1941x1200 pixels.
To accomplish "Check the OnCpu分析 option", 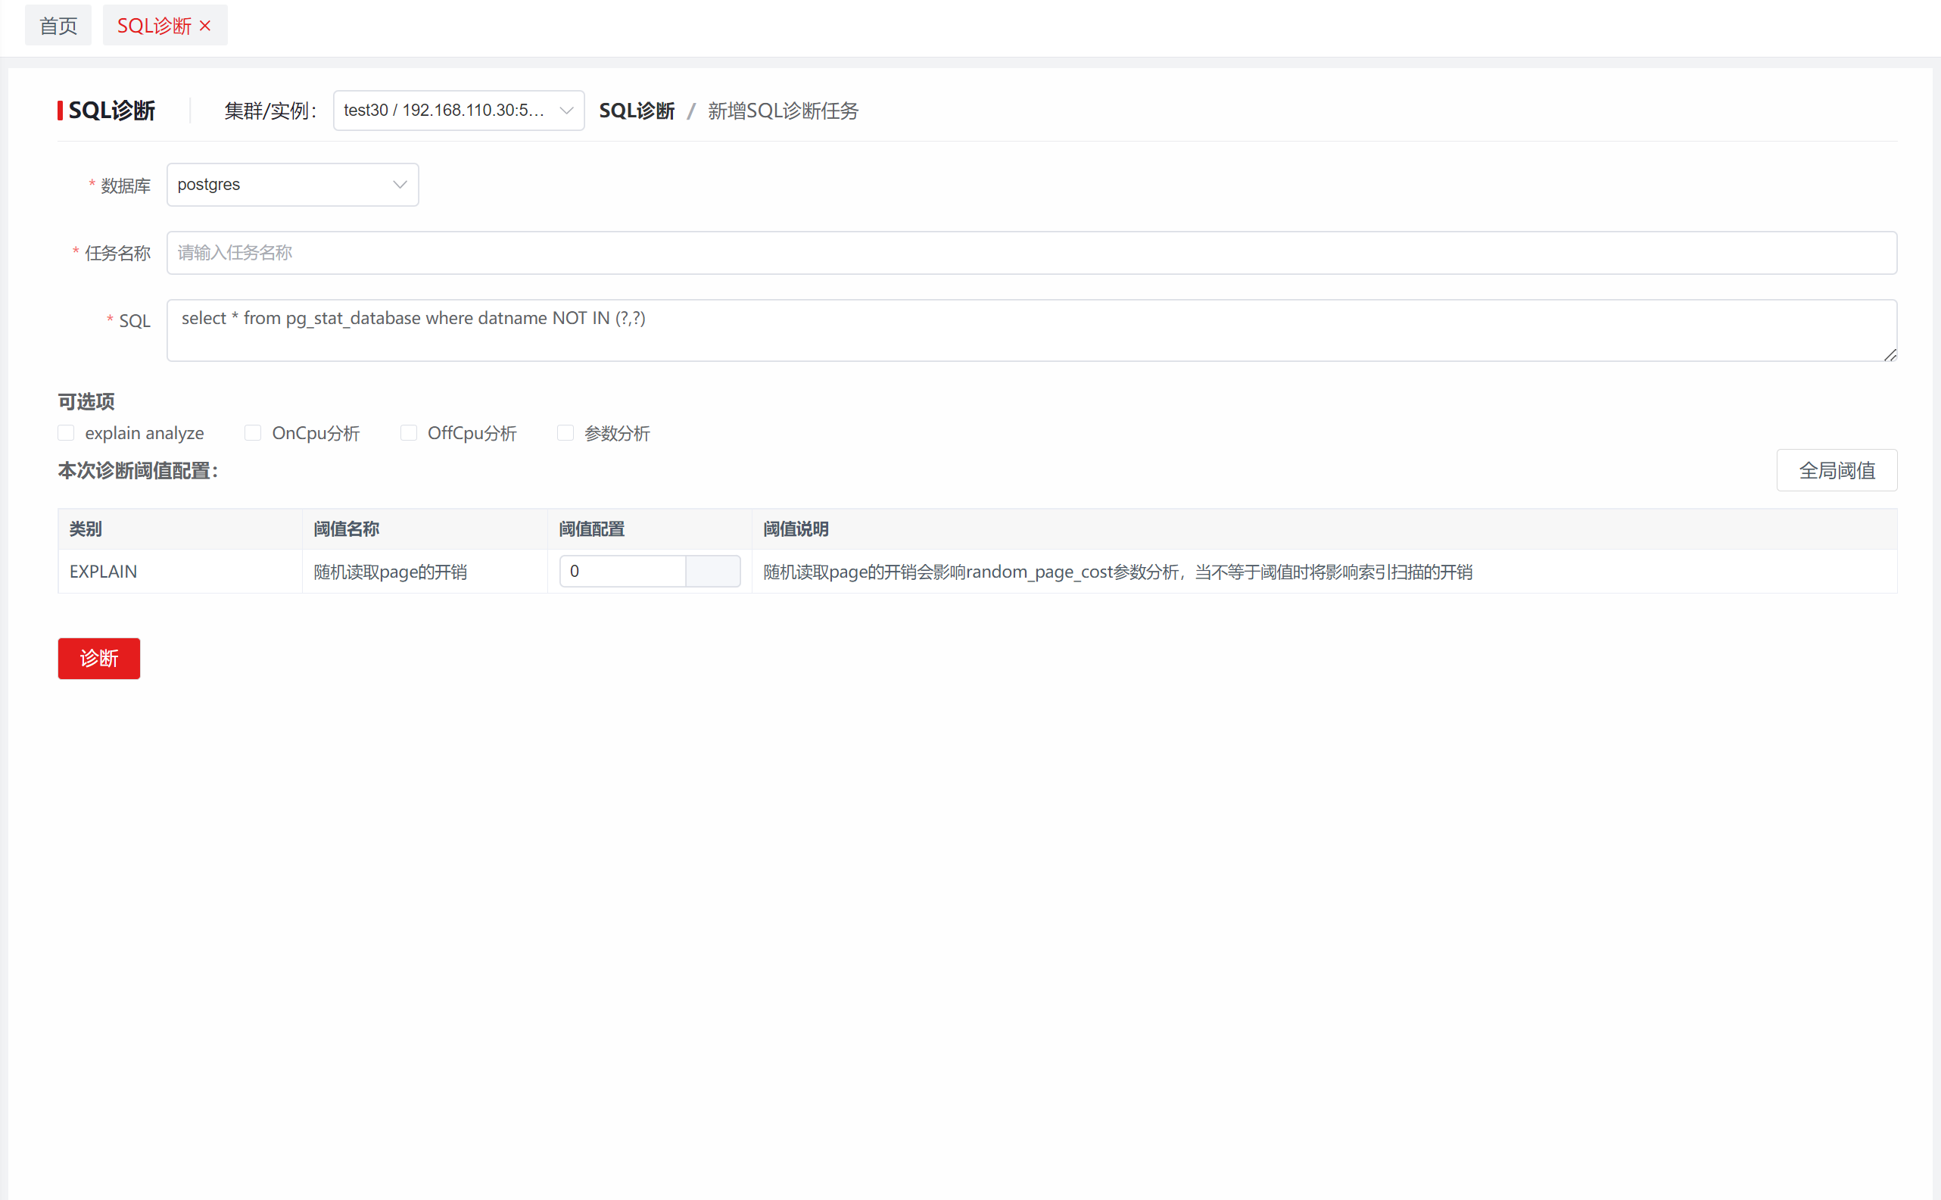I will [x=252, y=432].
